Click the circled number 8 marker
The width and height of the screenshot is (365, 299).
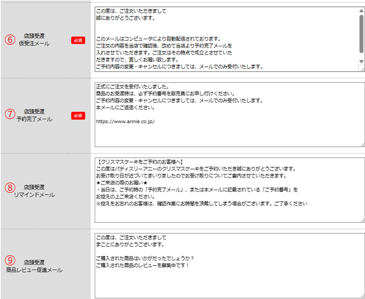click(9, 187)
